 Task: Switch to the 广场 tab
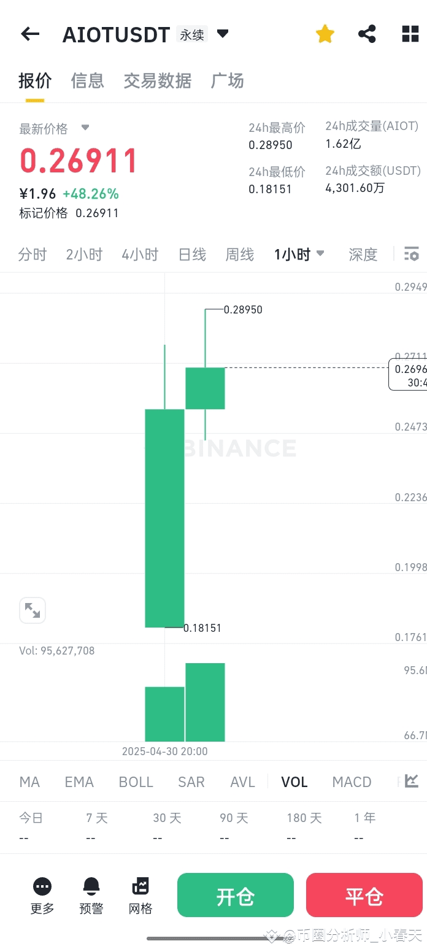(x=227, y=81)
